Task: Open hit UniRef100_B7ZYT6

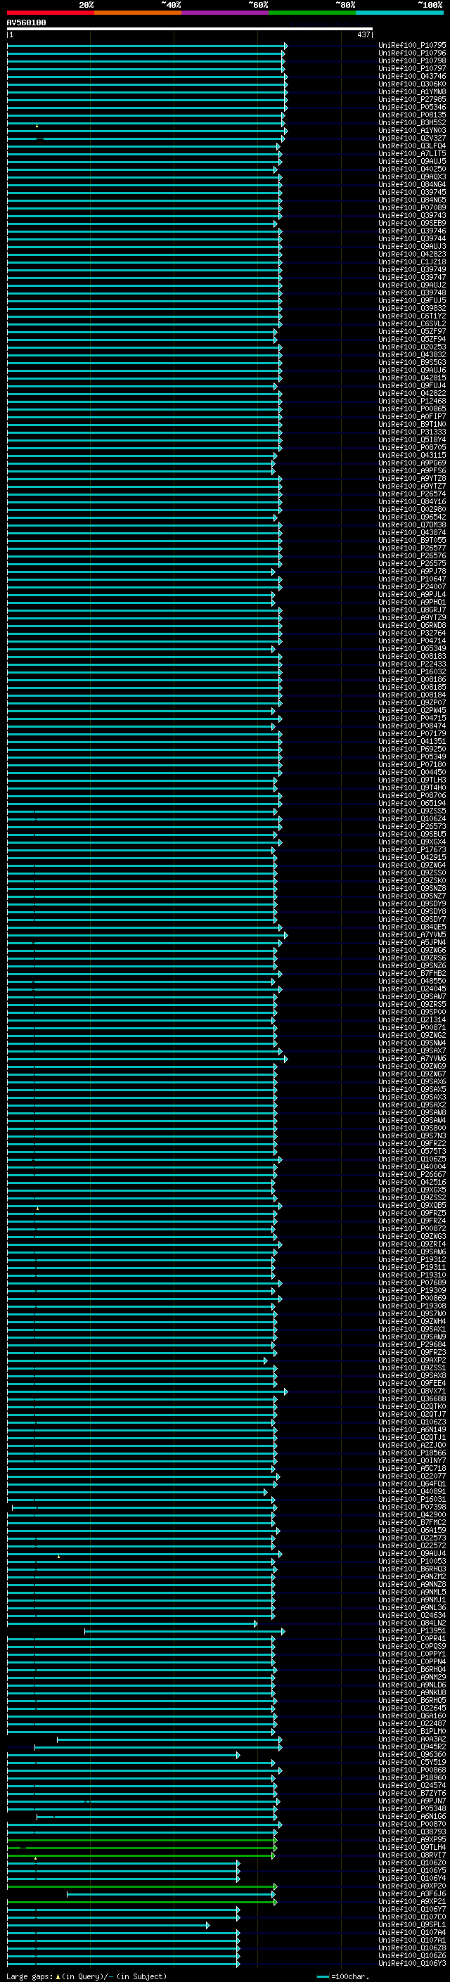Action: click(x=412, y=1794)
